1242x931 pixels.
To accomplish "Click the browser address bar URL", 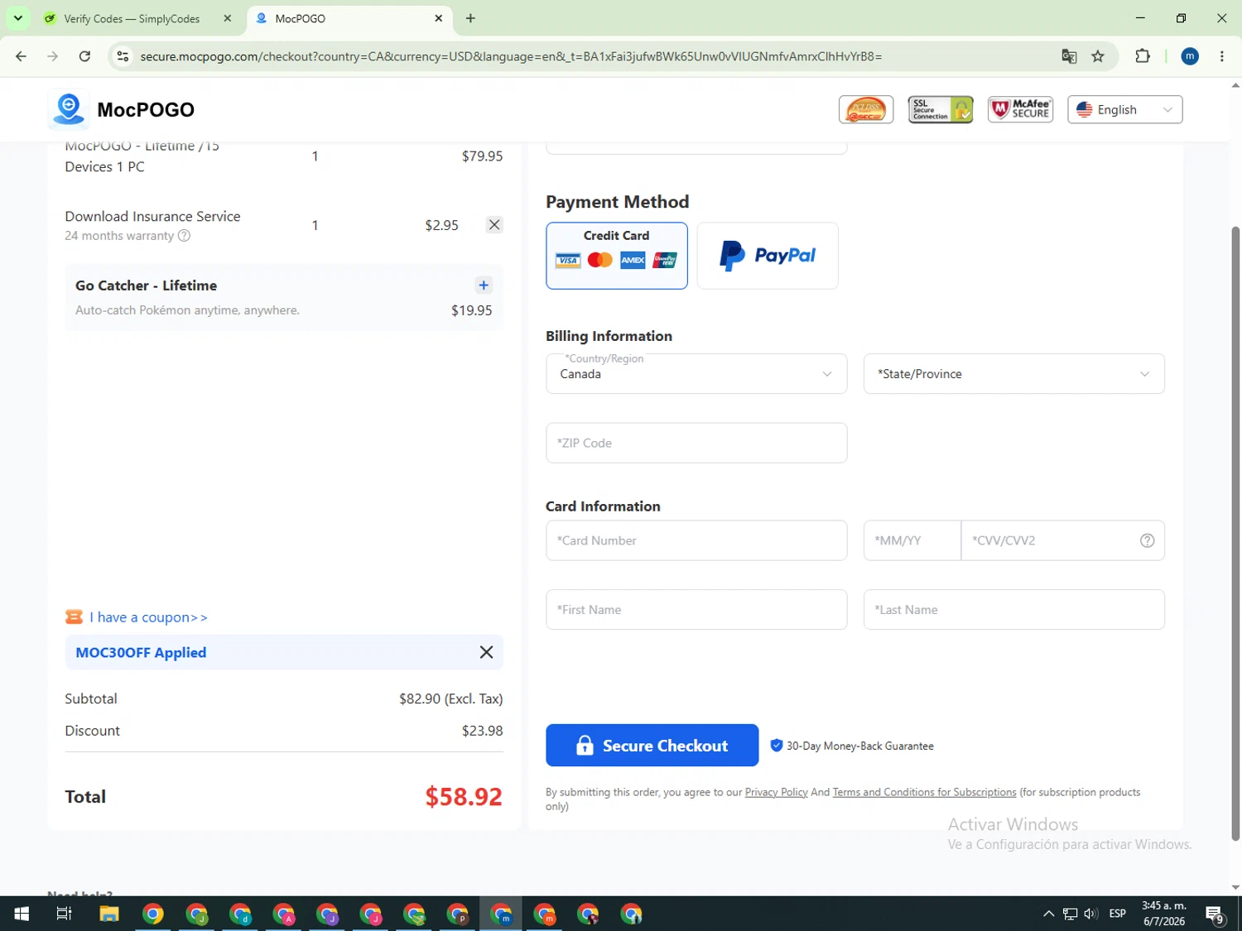I will pos(511,56).
